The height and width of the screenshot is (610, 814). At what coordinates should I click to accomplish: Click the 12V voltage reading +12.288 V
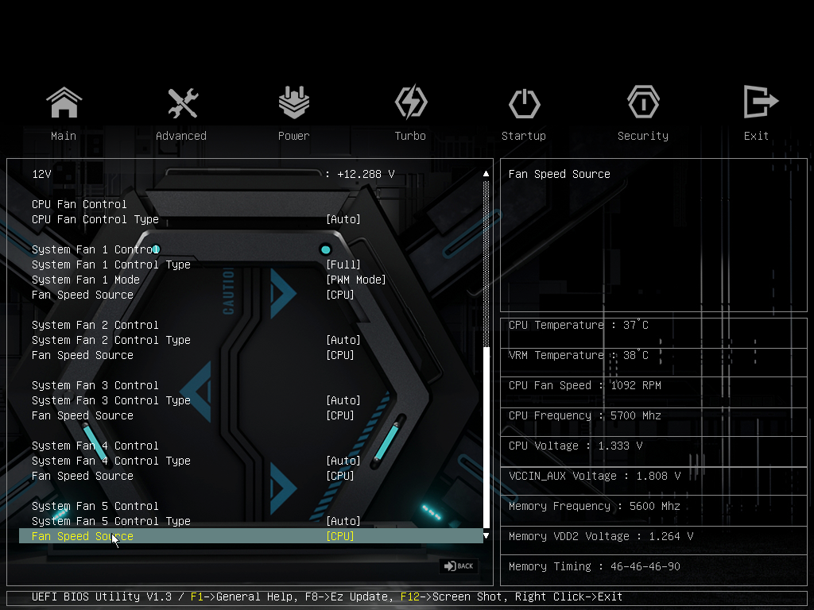(x=366, y=174)
